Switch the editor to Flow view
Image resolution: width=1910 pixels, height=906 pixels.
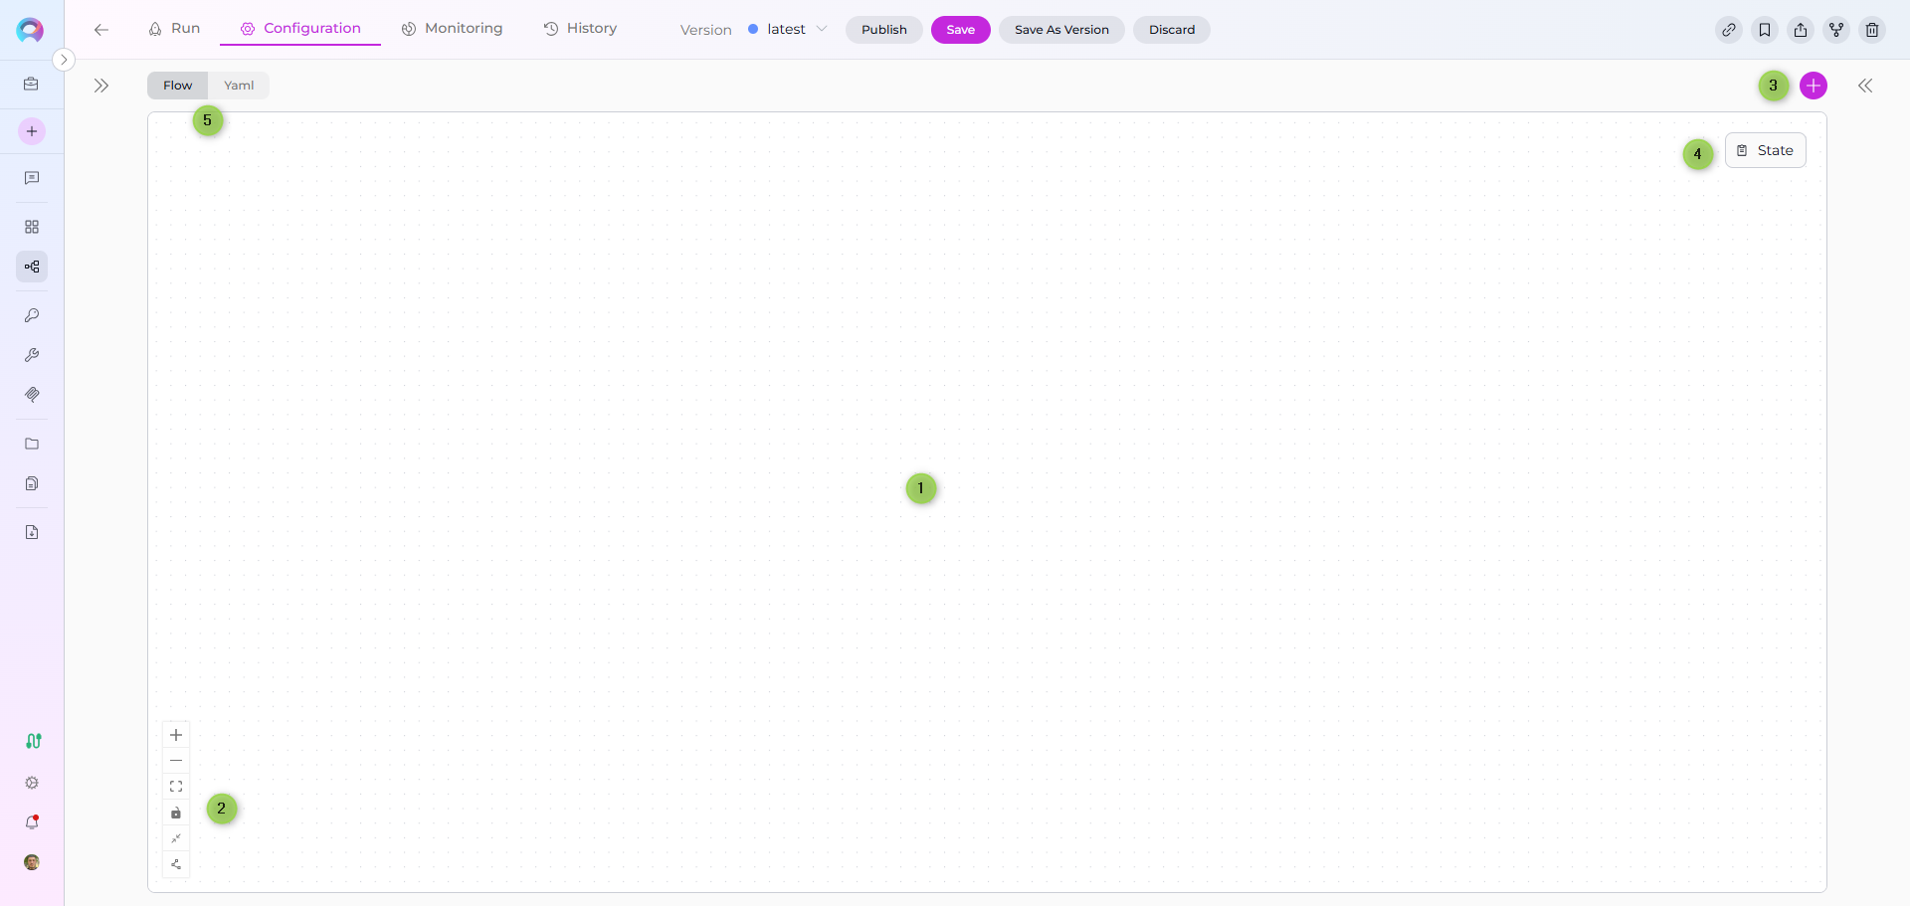tap(177, 86)
